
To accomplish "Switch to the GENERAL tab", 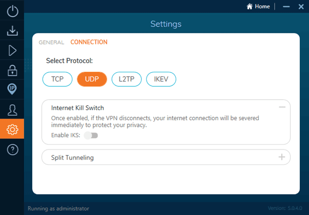I will (51, 42).
